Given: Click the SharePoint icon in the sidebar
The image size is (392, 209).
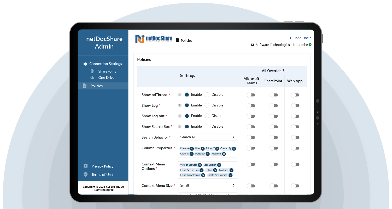Looking at the screenshot, I should pos(92,71).
